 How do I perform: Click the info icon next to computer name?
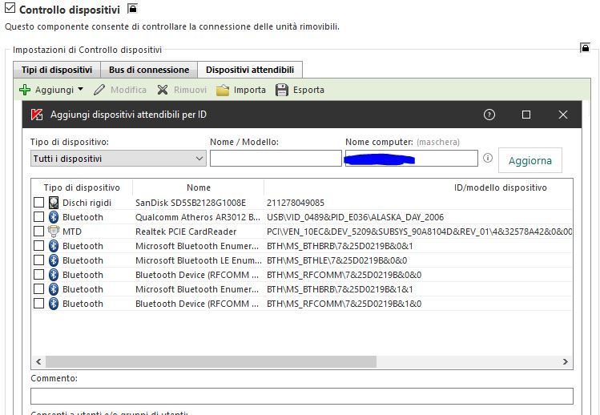point(488,158)
